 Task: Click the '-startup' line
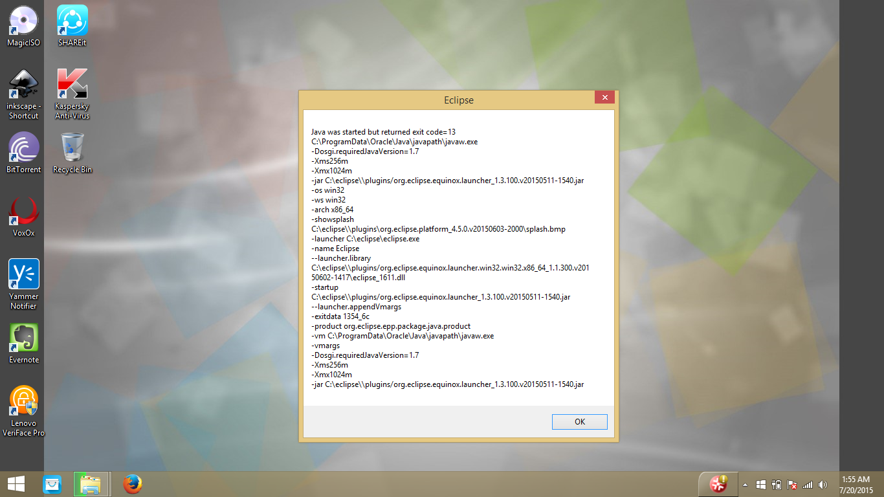point(325,287)
